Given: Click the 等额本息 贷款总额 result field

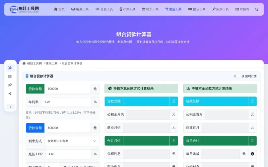Looking at the screenshot, I should [x=146, y=101].
